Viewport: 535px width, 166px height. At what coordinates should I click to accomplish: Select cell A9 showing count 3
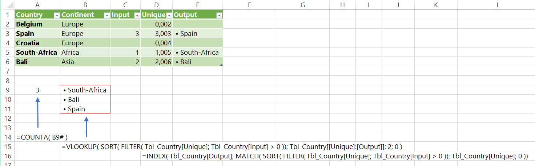(x=37, y=90)
